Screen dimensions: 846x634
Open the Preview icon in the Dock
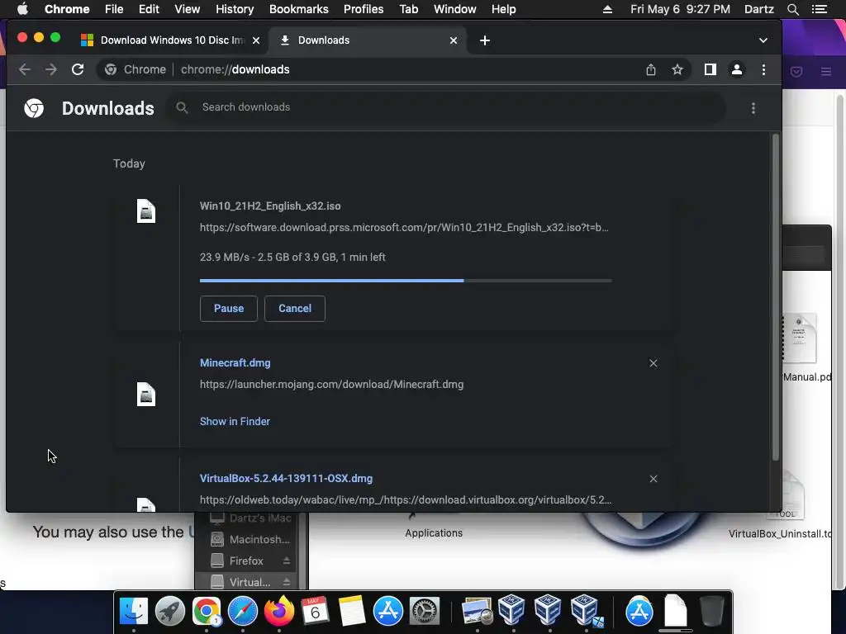click(x=477, y=611)
